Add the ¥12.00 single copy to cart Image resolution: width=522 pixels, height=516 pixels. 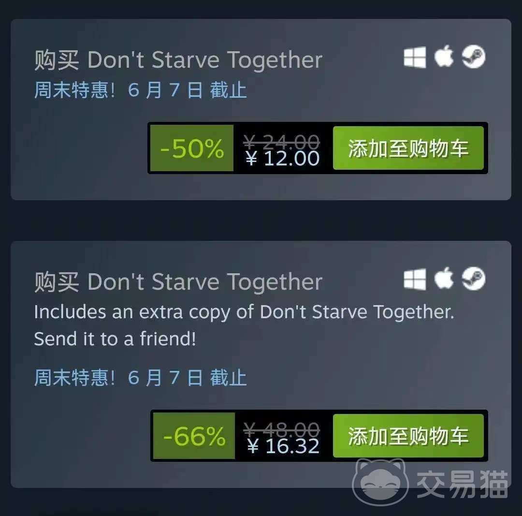(x=408, y=148)
